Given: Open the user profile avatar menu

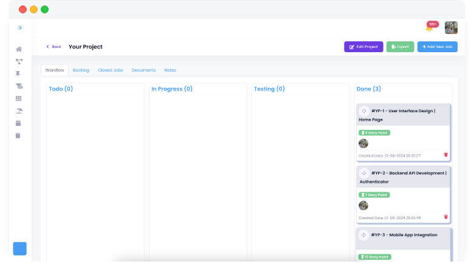Looking at the screenshot, I should pos(451,28).
